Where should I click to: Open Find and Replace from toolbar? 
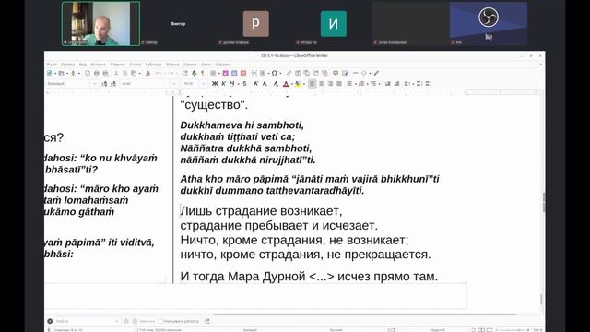pos(185,73)
